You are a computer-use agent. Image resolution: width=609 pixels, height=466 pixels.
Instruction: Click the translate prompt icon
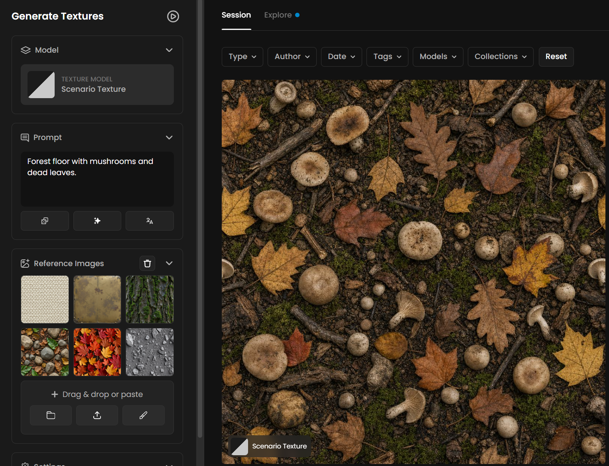coord(150,221)
